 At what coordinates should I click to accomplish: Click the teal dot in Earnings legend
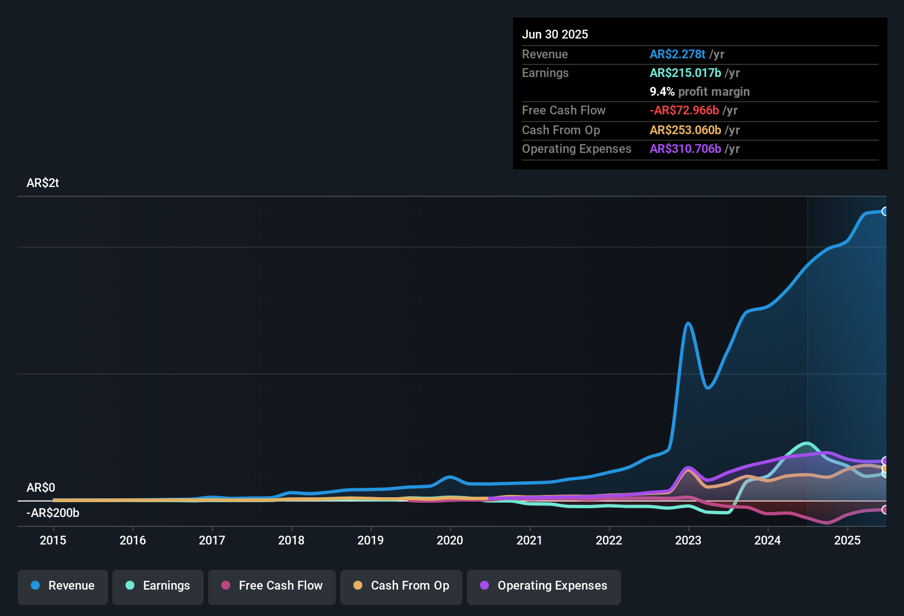pyautogui.click(x=130, y=585)
